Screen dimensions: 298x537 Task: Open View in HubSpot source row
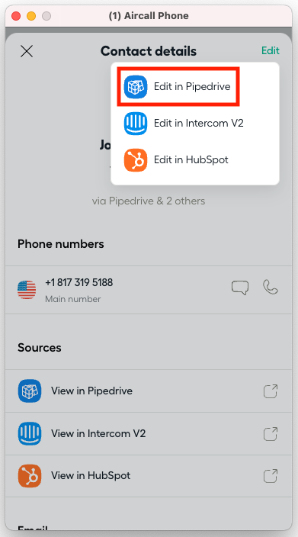coord(149,476)
